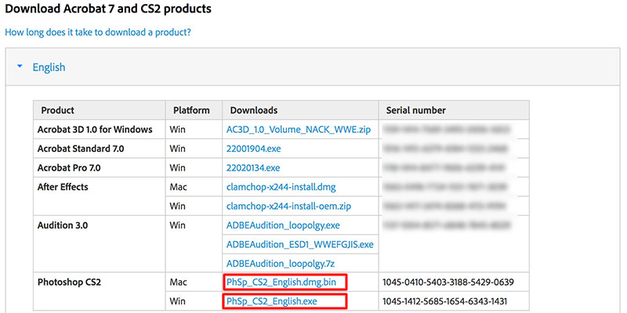Collapse the English section arrow
Screen dimensions: 627x313
pos(20,67)
